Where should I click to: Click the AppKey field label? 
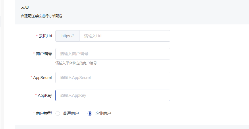tap(45, 95)
